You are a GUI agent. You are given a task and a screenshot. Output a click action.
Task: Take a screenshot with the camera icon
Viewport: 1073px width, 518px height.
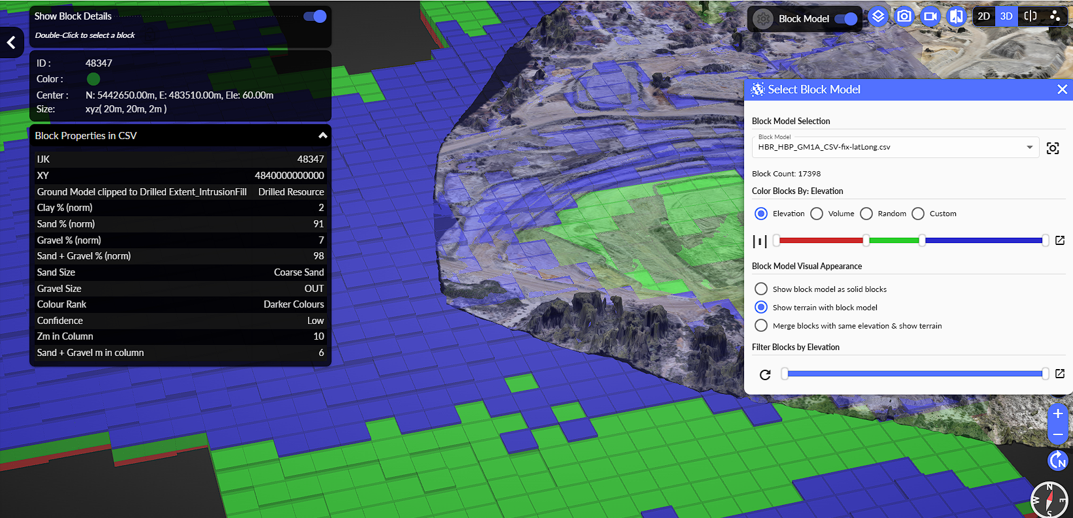[x=904, y=16]
